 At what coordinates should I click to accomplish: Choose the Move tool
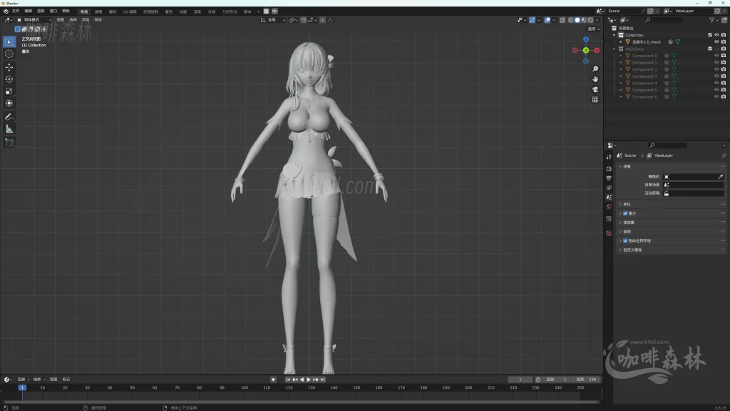tap(9, 67)
